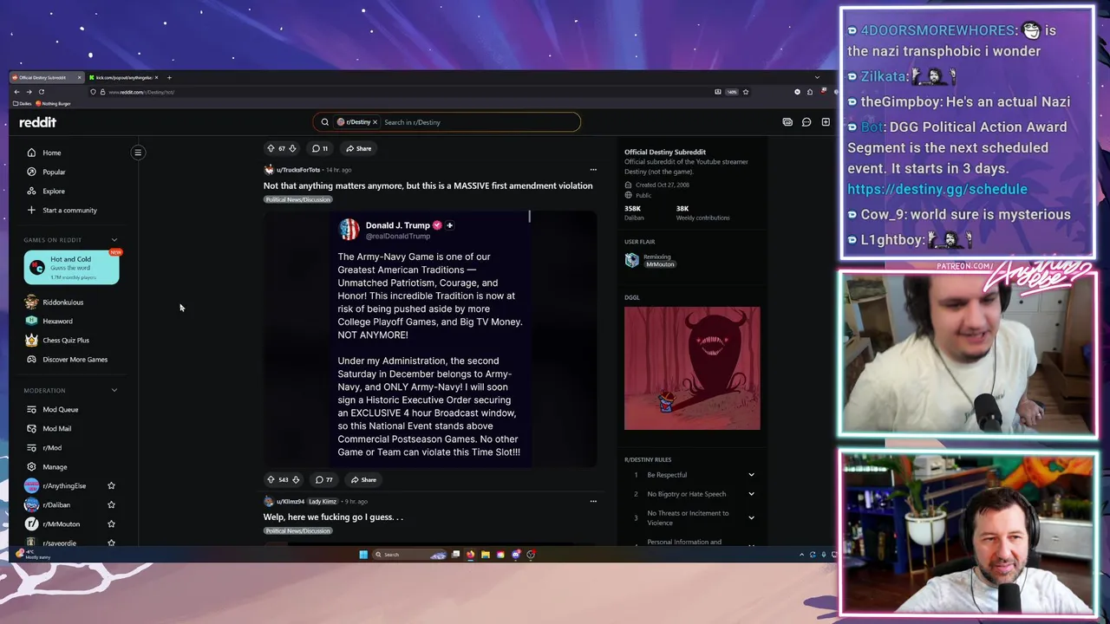
Task: Click browser reload button
Action: click(41, 92)
